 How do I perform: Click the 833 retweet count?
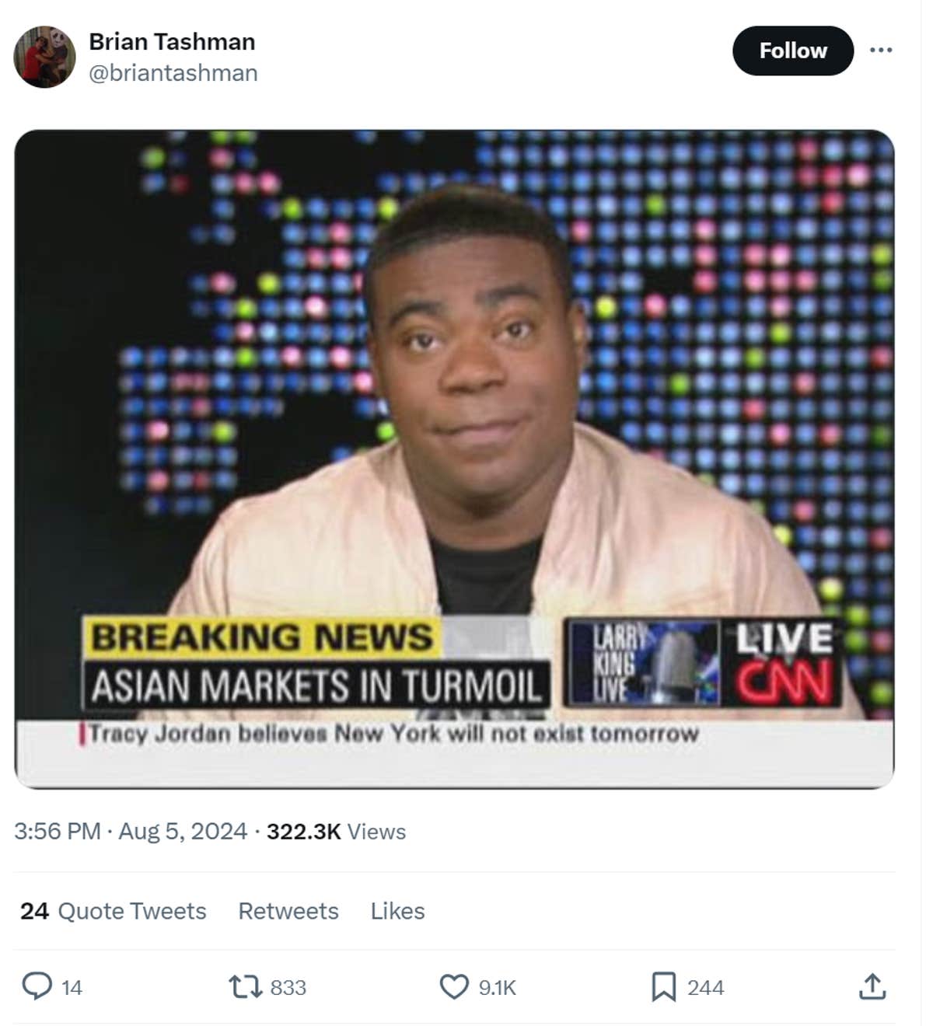pyautogui.click(x=288, y=987)
